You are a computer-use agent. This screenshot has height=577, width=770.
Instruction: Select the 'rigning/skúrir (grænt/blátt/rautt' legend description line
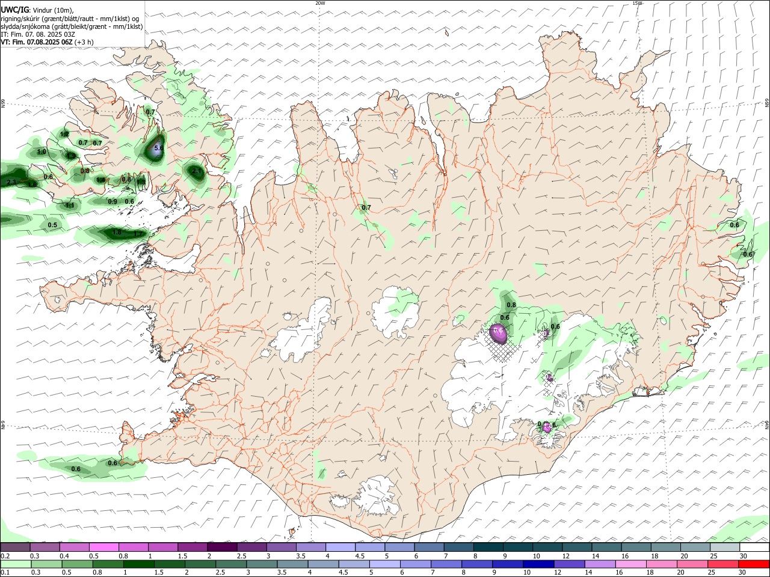coord(70,19)
